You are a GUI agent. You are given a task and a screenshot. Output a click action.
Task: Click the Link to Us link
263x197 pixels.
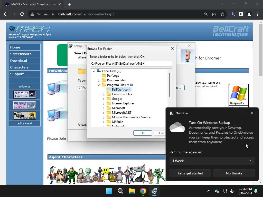coord(25,87)
